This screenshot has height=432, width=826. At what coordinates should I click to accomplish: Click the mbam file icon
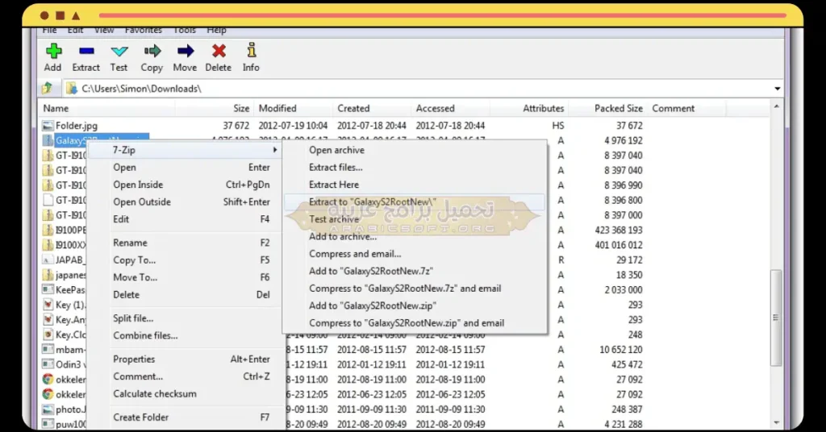[48, 349]
